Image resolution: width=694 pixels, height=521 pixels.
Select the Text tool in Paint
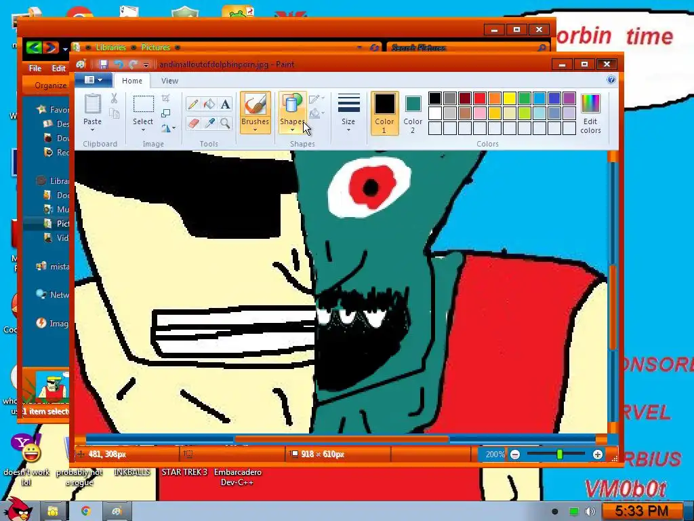[225, 104]
